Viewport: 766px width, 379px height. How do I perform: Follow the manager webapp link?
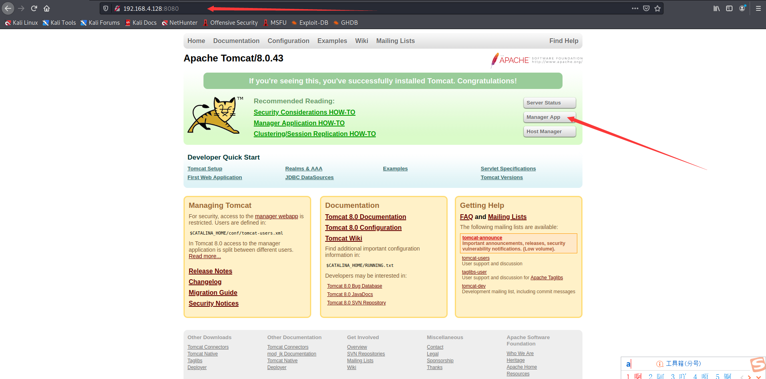coord(276,216)
